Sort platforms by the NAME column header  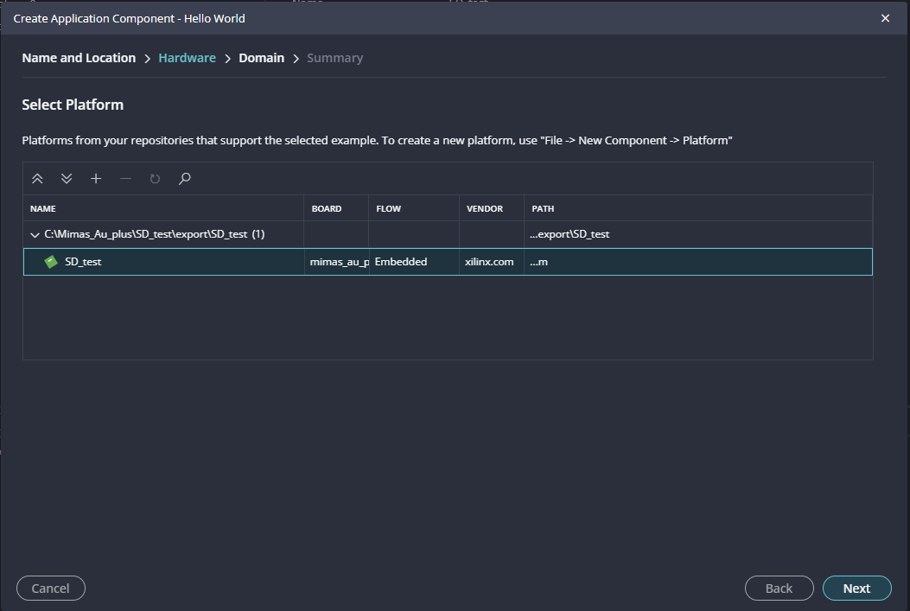pos(43,208)
